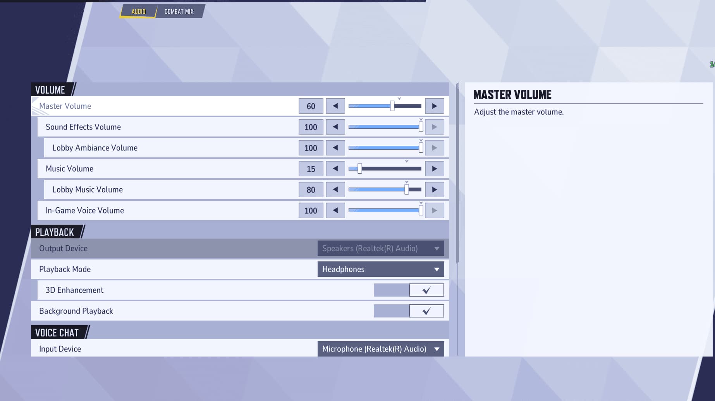Open the Playback Mode dropdown
This screenshot has width=715, height=401.
tap(380, 269)
